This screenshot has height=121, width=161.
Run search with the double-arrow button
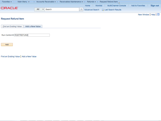point(81,9)
